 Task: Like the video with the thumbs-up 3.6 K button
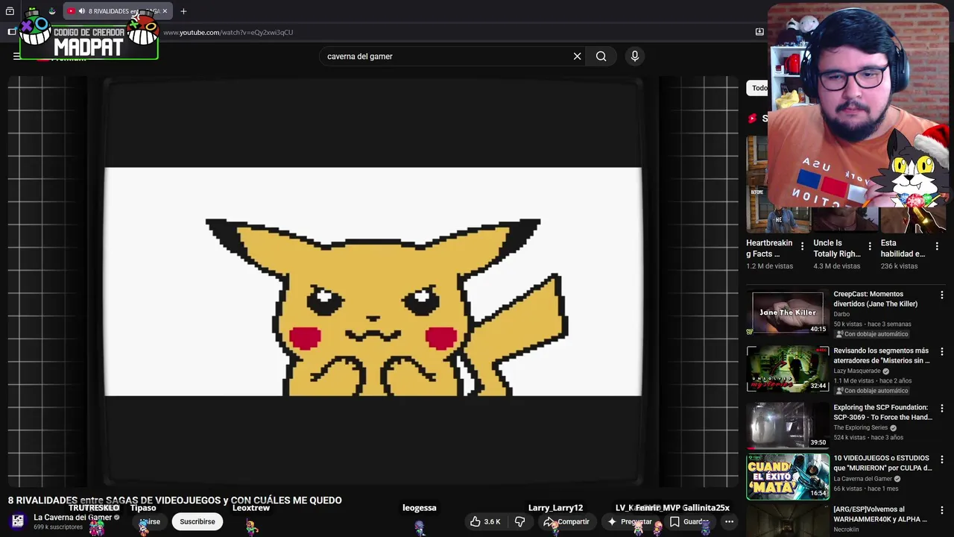click(x=485, y=521)
